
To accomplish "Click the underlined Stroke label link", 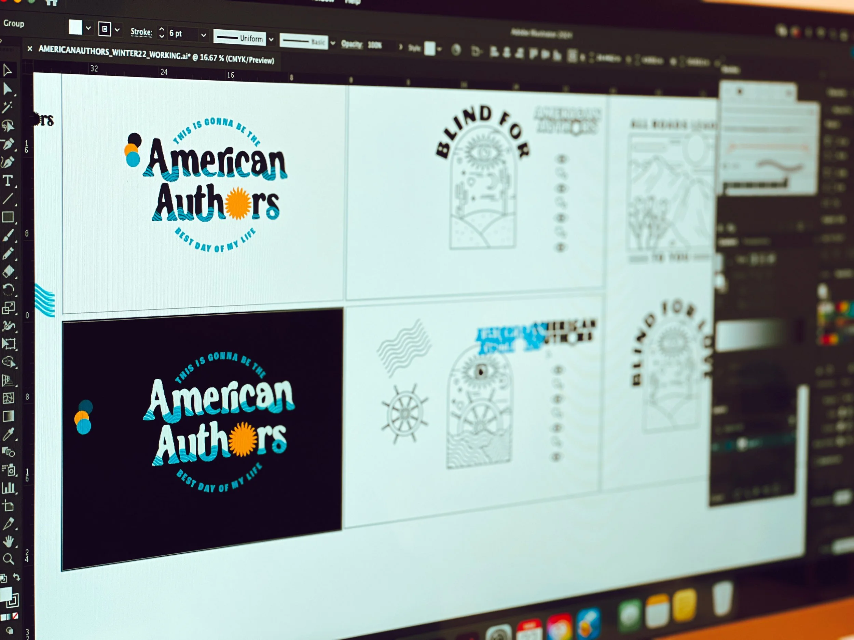I will coord(141,32).
